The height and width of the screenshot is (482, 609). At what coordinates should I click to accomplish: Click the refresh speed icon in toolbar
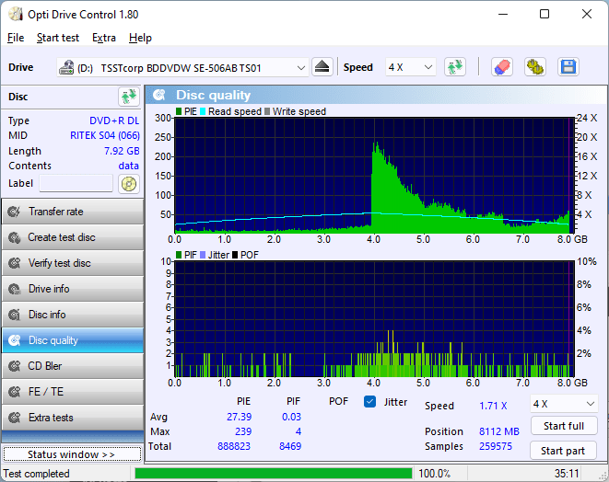454,67
